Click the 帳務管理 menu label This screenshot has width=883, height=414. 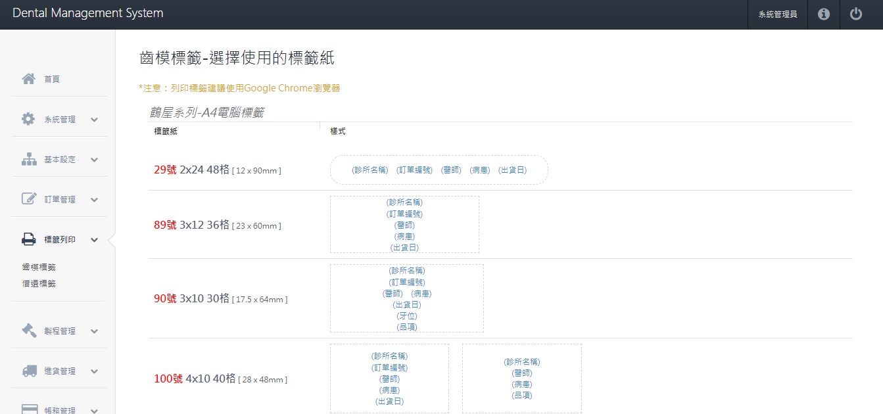(60, 410)
